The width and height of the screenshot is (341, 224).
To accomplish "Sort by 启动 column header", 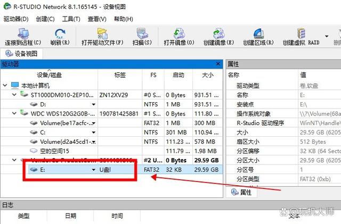I will (178, 75).
